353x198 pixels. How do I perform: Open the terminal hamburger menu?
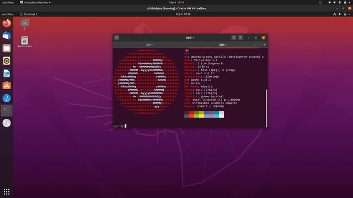tap(240, 37)
